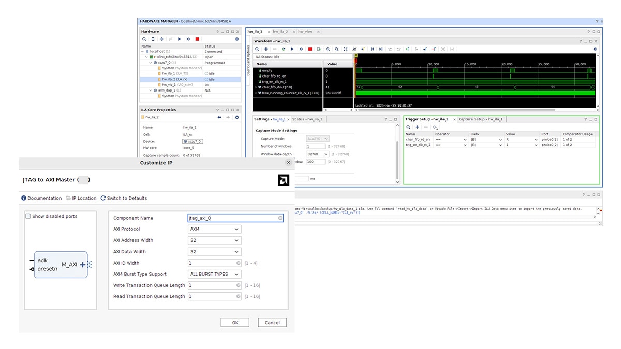This screenshot has height=349, width=621.
Task: Go to the last time in waveform
Action: [381, 49]
